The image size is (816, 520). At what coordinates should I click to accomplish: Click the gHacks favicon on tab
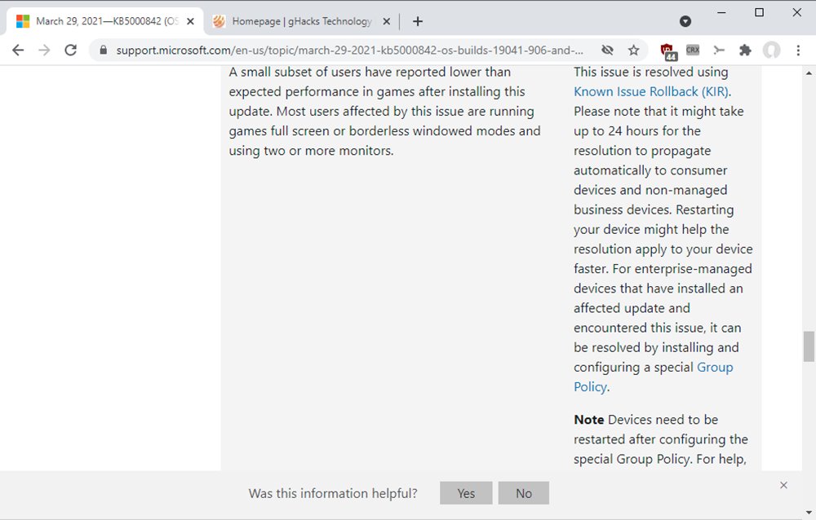219,21
